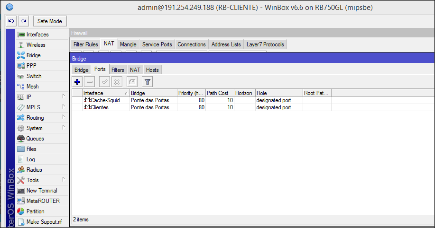This screenshot has height=228, width=435.
Task: Switch to the Mangle tab
Action: pyautogui.click(x=128, y=44)
